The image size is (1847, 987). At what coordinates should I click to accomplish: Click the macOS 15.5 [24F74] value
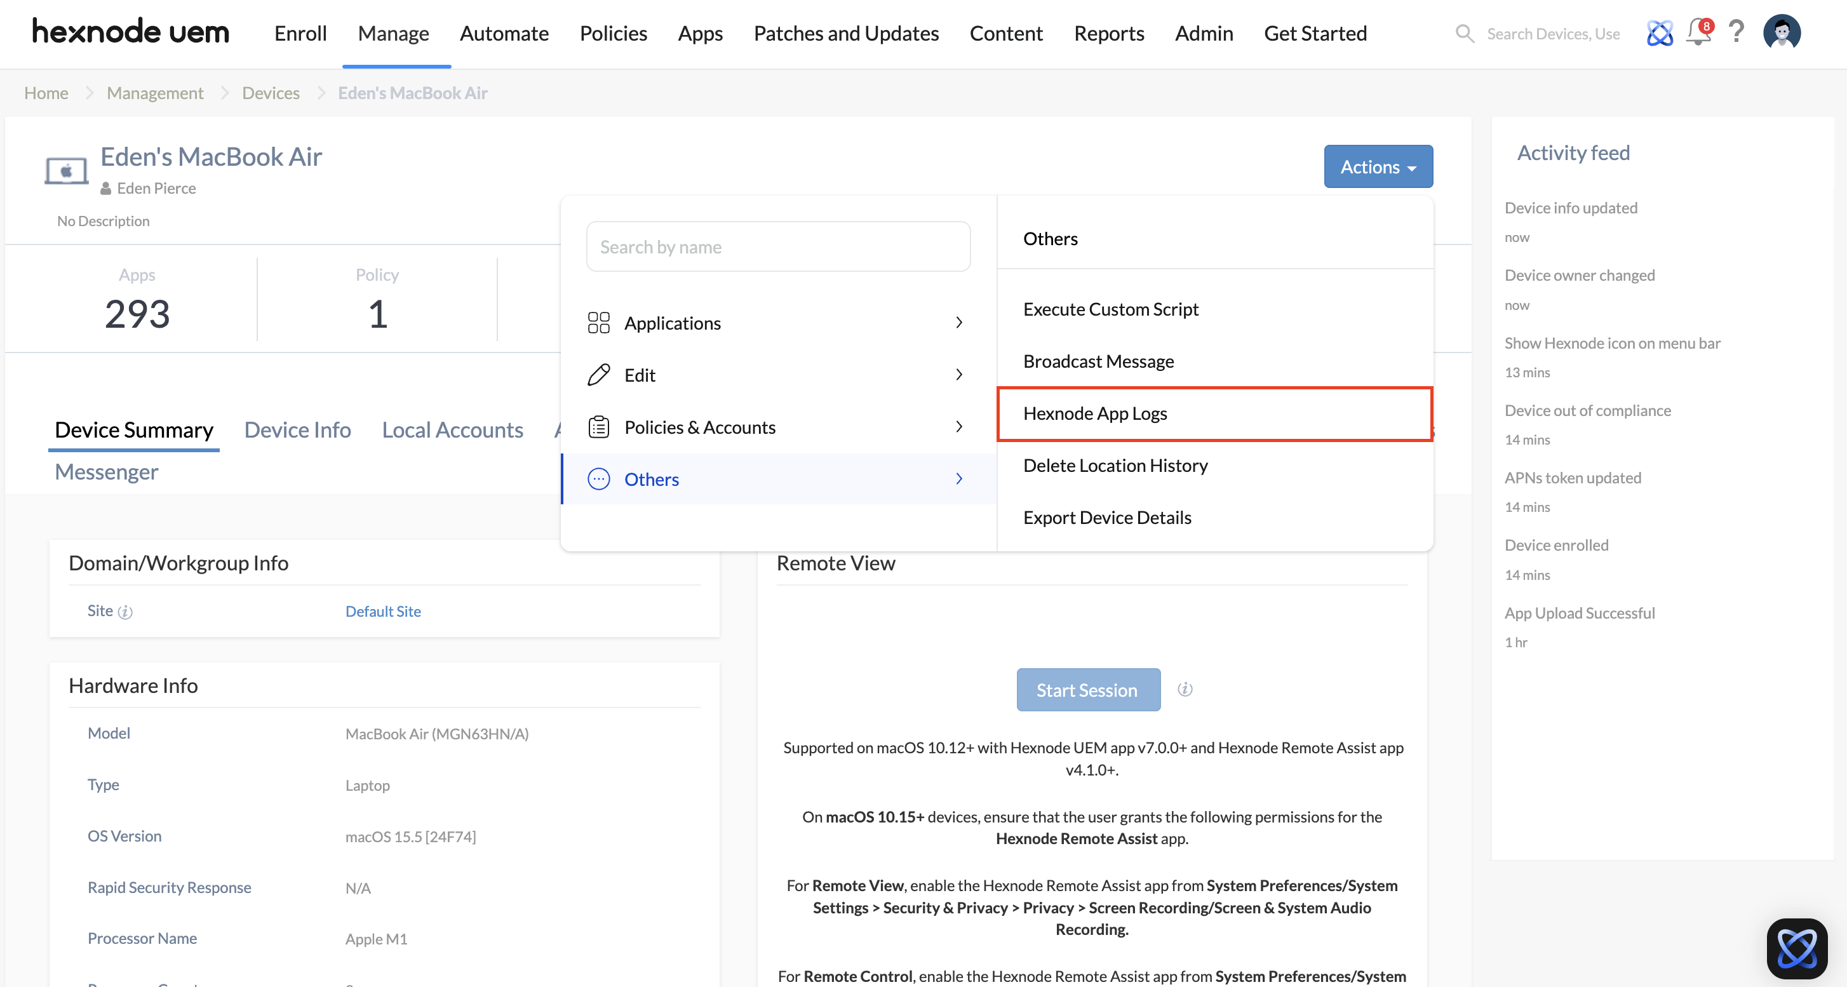click(410, 836)
